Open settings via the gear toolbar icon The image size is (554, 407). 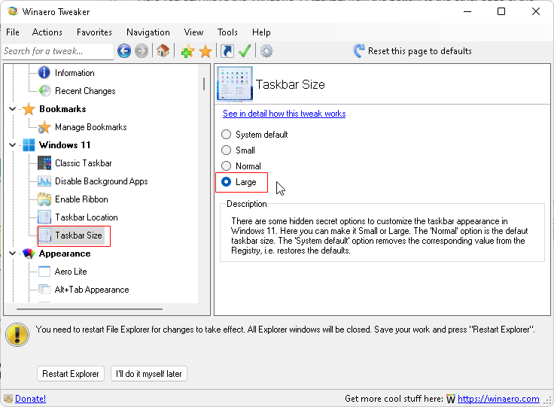[x=266, y=51]
